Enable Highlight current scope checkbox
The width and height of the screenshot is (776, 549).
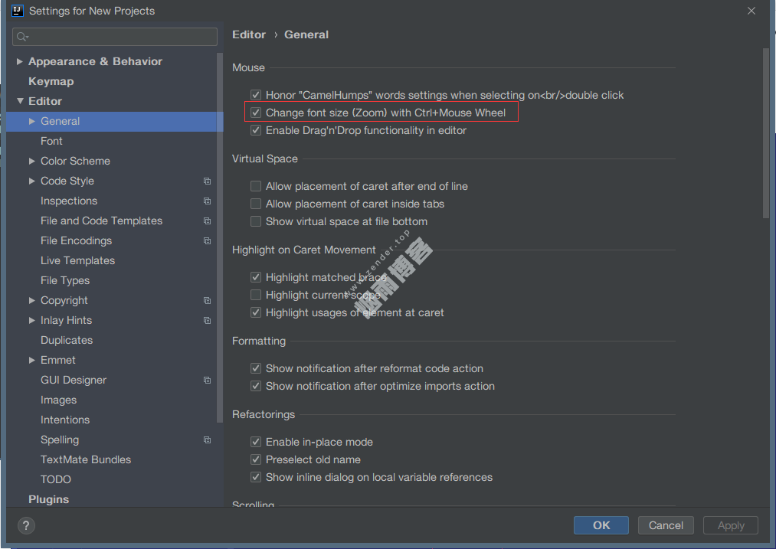click(256, 296)
